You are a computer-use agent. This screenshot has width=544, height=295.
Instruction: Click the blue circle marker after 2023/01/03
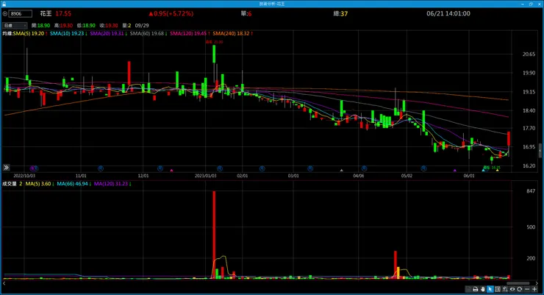point(220,168)
